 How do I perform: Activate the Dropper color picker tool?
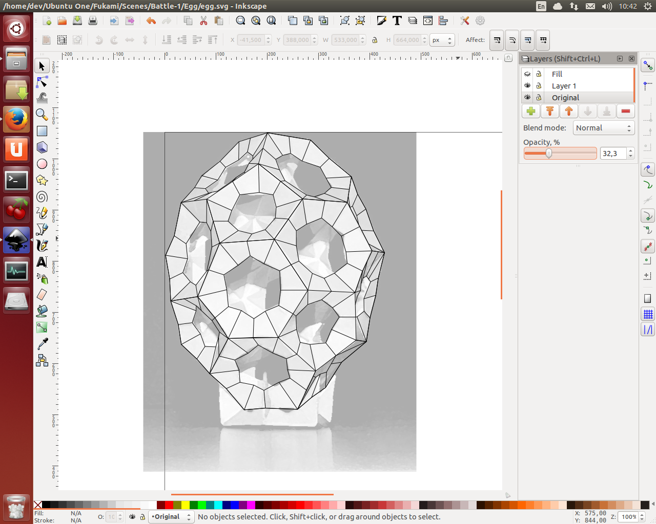(x=42, y=343)
